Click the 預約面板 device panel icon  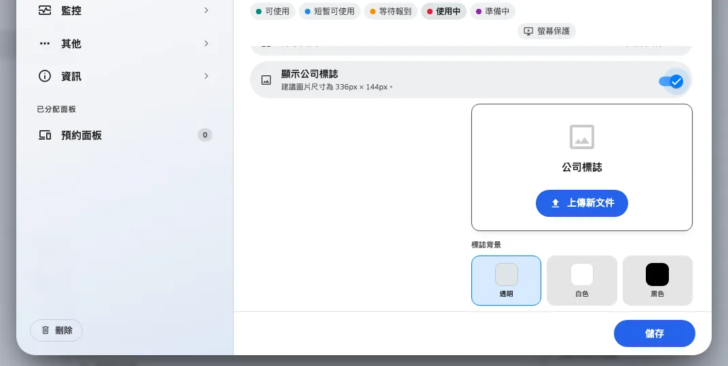tap(45, 136)
